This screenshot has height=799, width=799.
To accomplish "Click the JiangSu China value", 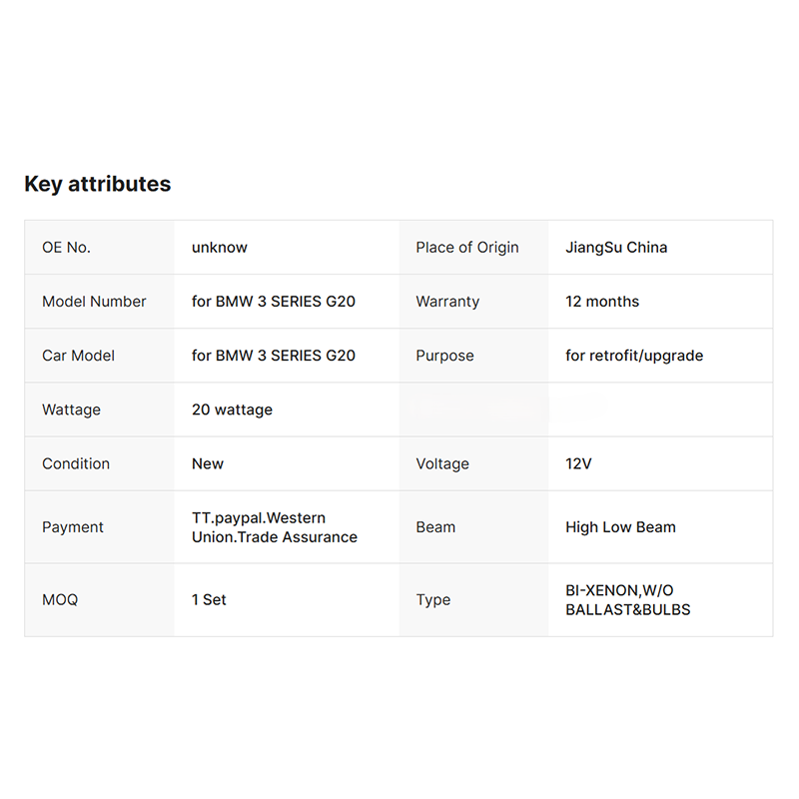I will tap(616, 248).
